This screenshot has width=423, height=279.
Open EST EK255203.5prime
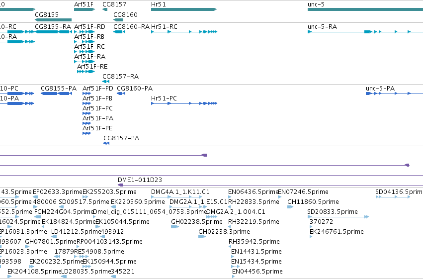point(109,192)
